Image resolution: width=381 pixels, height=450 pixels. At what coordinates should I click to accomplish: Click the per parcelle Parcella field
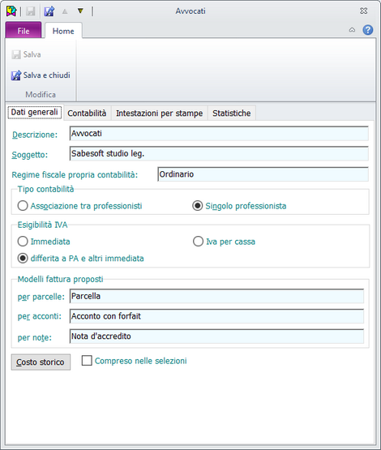click(x=217, y=296)
